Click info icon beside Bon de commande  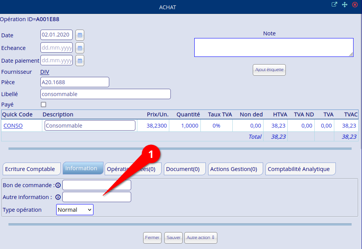[58, 185]
